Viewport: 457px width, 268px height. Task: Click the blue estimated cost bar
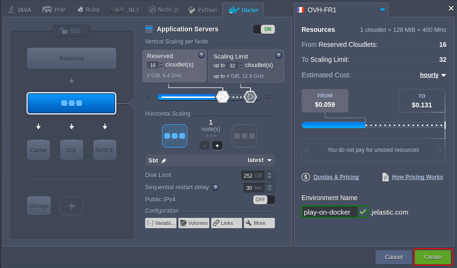[x=333, y=125]
